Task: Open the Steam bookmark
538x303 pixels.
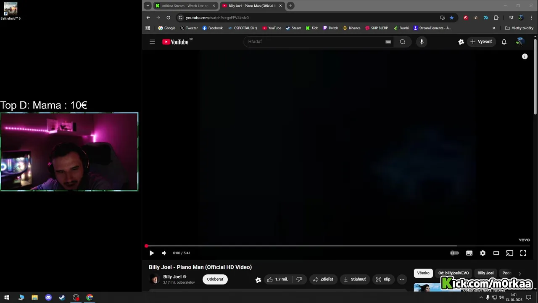Action: pos(293,28)
